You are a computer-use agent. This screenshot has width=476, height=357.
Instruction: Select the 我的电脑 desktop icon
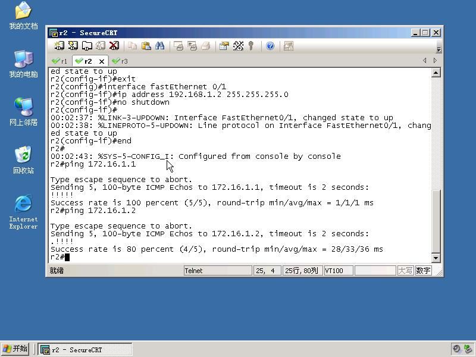pos(23,64)
